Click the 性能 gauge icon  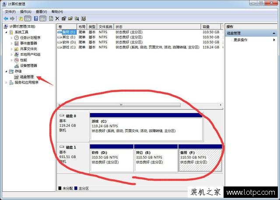click(17, 60)
